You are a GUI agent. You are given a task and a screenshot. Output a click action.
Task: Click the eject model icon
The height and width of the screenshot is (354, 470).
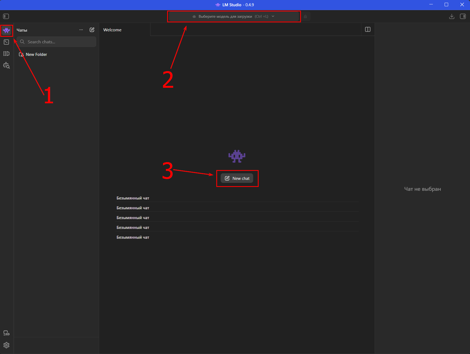305,17
